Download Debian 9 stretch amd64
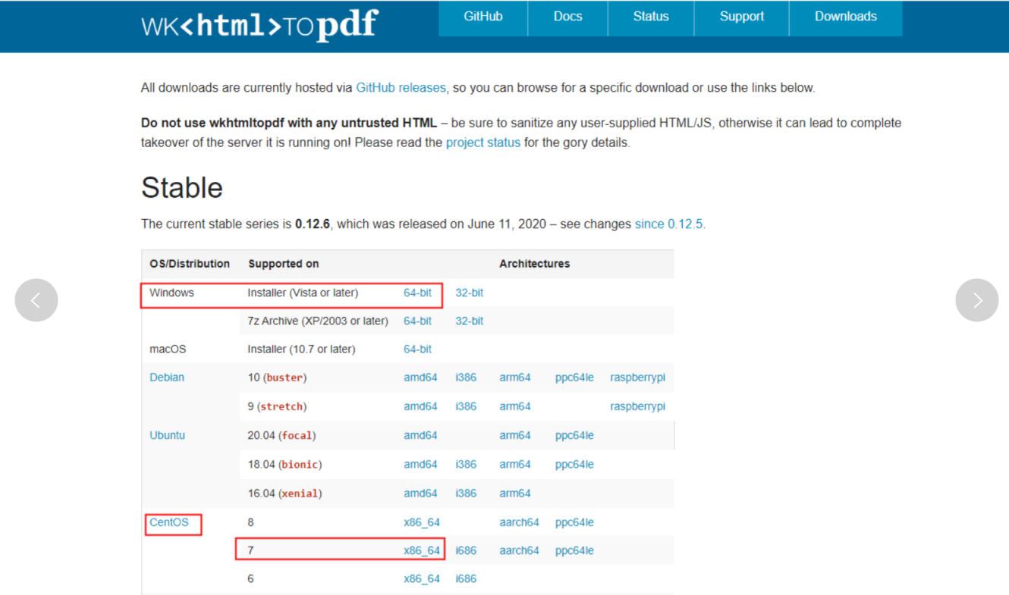1009x595 pixels. coord(420,406)
